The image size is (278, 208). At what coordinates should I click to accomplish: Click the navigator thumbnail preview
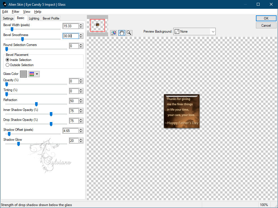pos(97,26)
